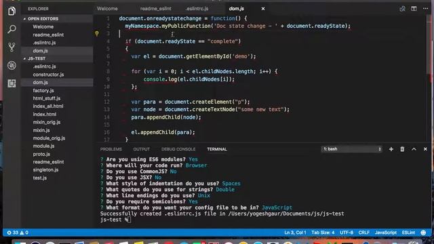Click line number 12 in the gutter

point(107,102)
